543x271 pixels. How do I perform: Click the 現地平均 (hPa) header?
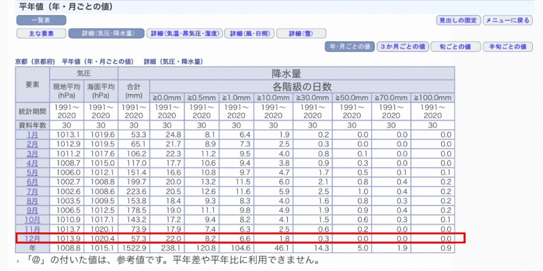pyautogui.click(x=67, y=91)
